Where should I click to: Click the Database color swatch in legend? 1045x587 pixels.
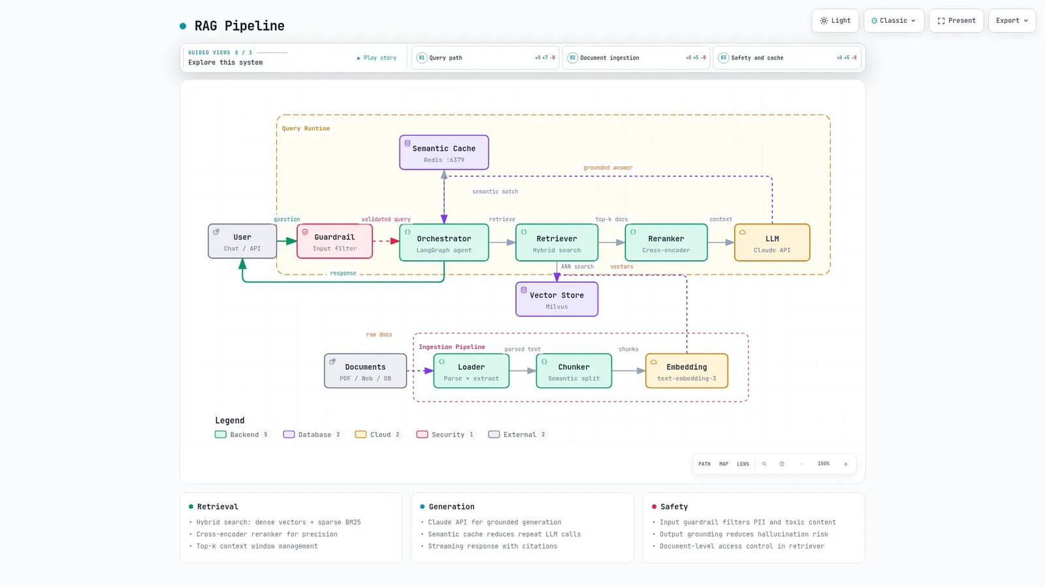(x=289, y=434)
